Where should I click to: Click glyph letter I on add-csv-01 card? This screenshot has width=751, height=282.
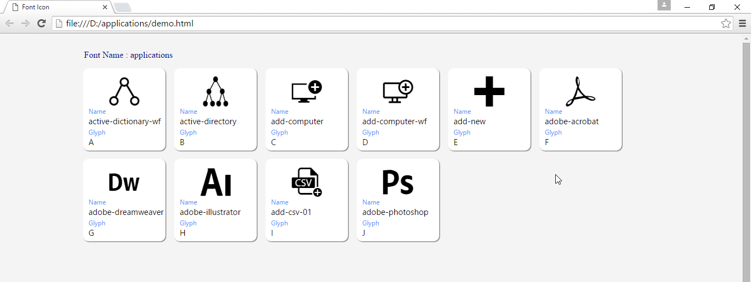(272, 233)
